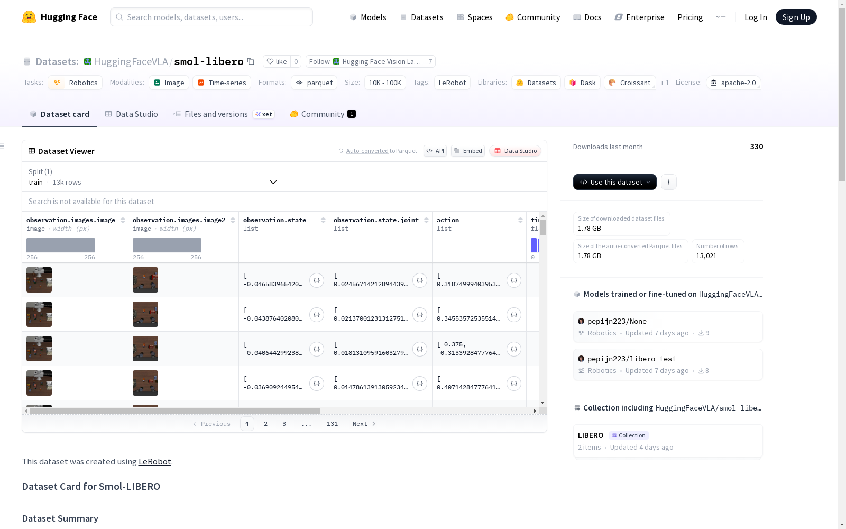The height and width of the screenshot is (529, 846).
Task: Show the additional libraries with + 1
Action: [x=665, y=83]
